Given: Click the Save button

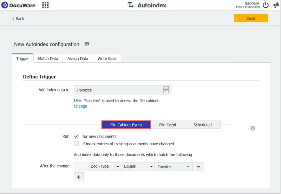Looking at the screenshot, I should pos(250,18).
